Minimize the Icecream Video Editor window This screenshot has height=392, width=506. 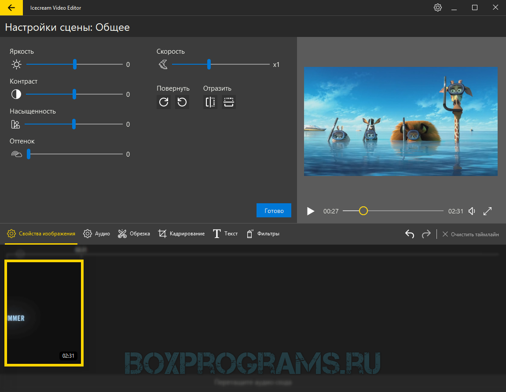click(x=454, y=8)
